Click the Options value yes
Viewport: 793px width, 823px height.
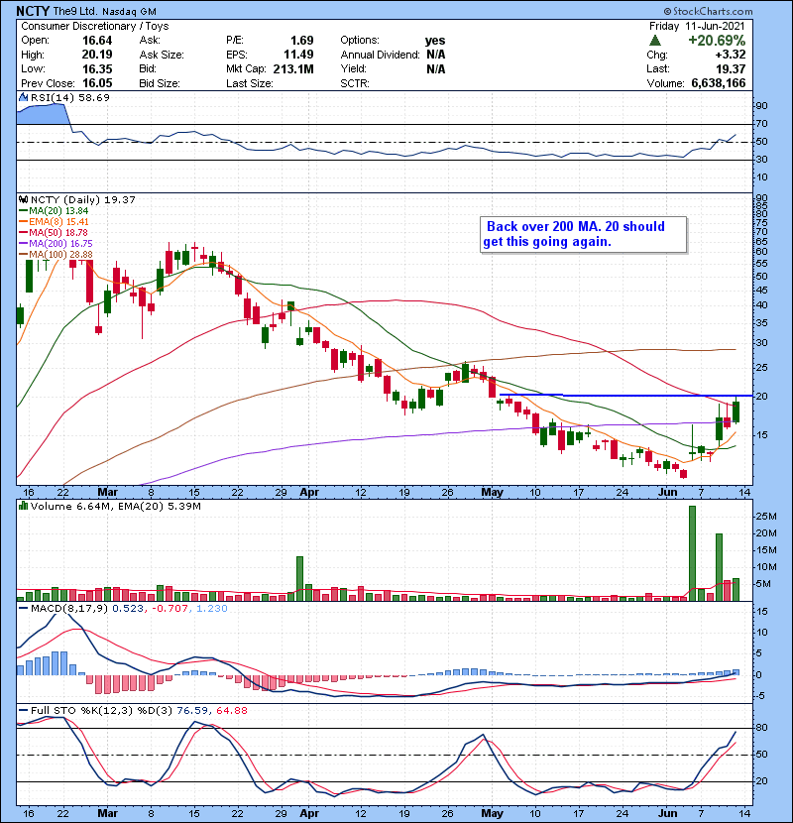435,41
